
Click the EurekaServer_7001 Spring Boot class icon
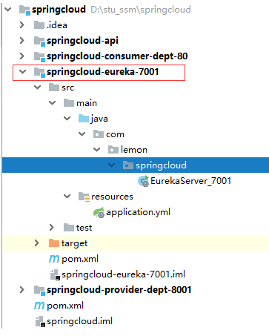[144, 181]
